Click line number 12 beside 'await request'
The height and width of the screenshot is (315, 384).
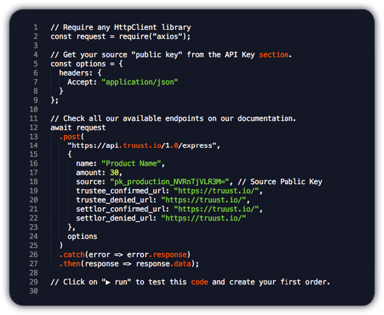[x=34, y=127]
